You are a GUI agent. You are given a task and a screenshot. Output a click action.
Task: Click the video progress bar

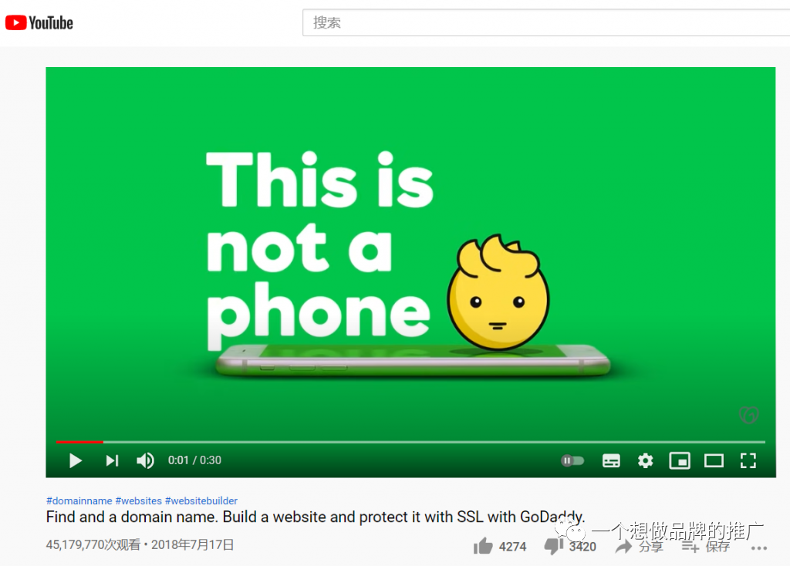click(410, 442)
